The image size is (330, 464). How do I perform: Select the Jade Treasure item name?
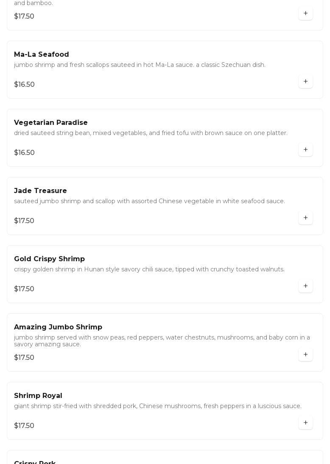[x=40, y=191]
